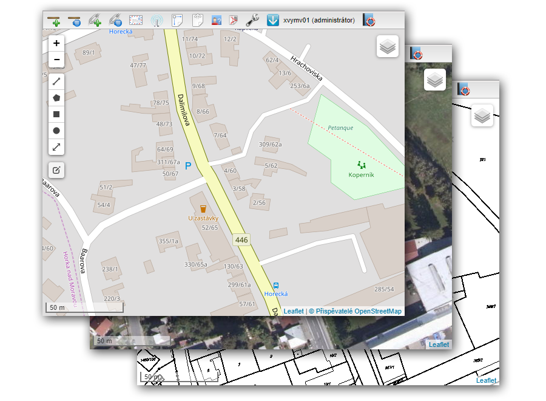Click the add line icon with green plus
546x401 pixels.
pyautogui.click(x=54, y=20)
